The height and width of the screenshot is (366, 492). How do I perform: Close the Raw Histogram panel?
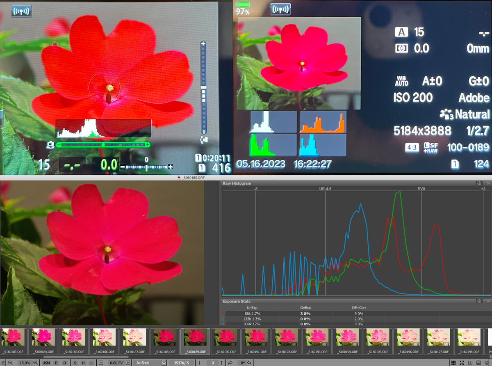(x=488, y=183)
